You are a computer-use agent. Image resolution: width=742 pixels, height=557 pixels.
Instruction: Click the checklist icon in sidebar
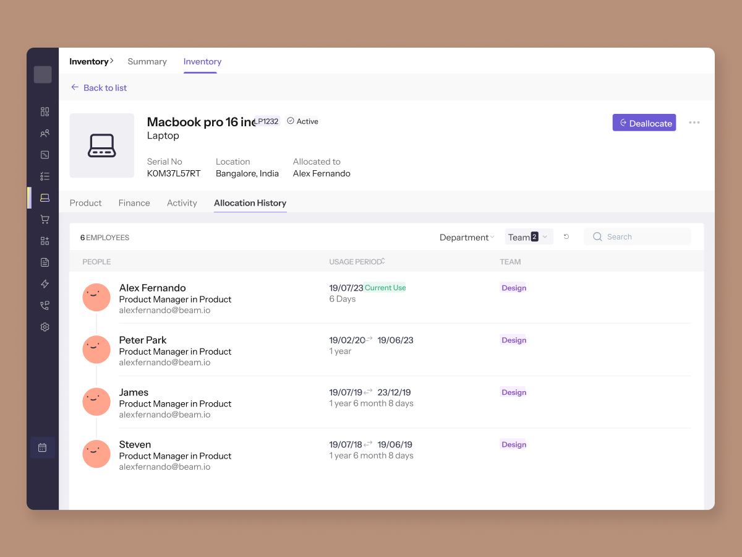45,176
